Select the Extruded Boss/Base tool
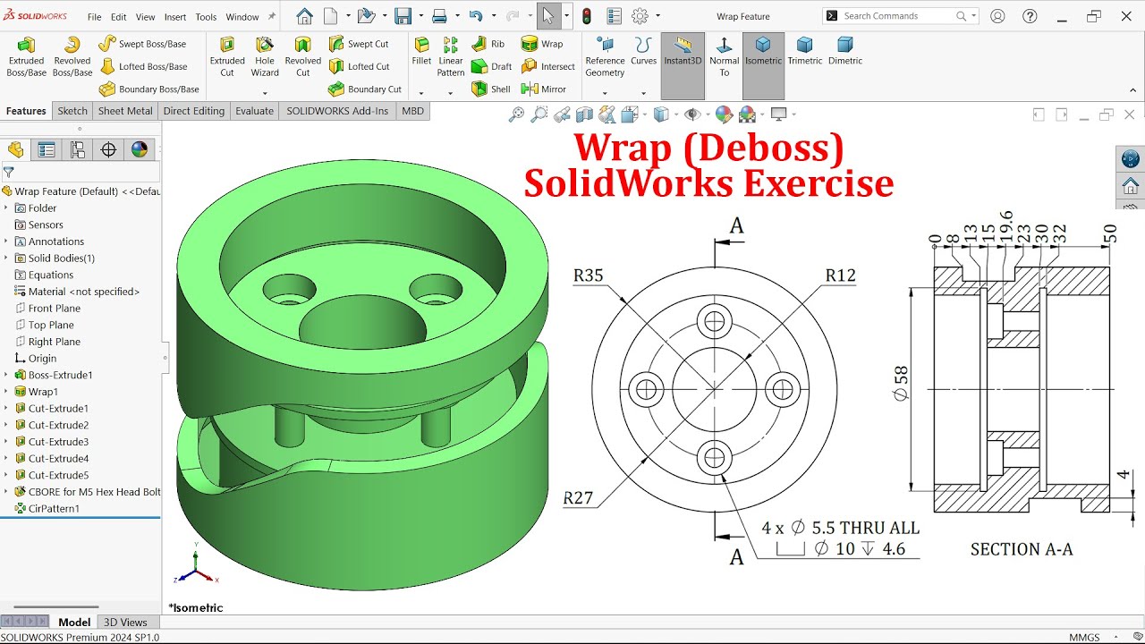Screen dimensions: 1145x644 click(27, 57)
